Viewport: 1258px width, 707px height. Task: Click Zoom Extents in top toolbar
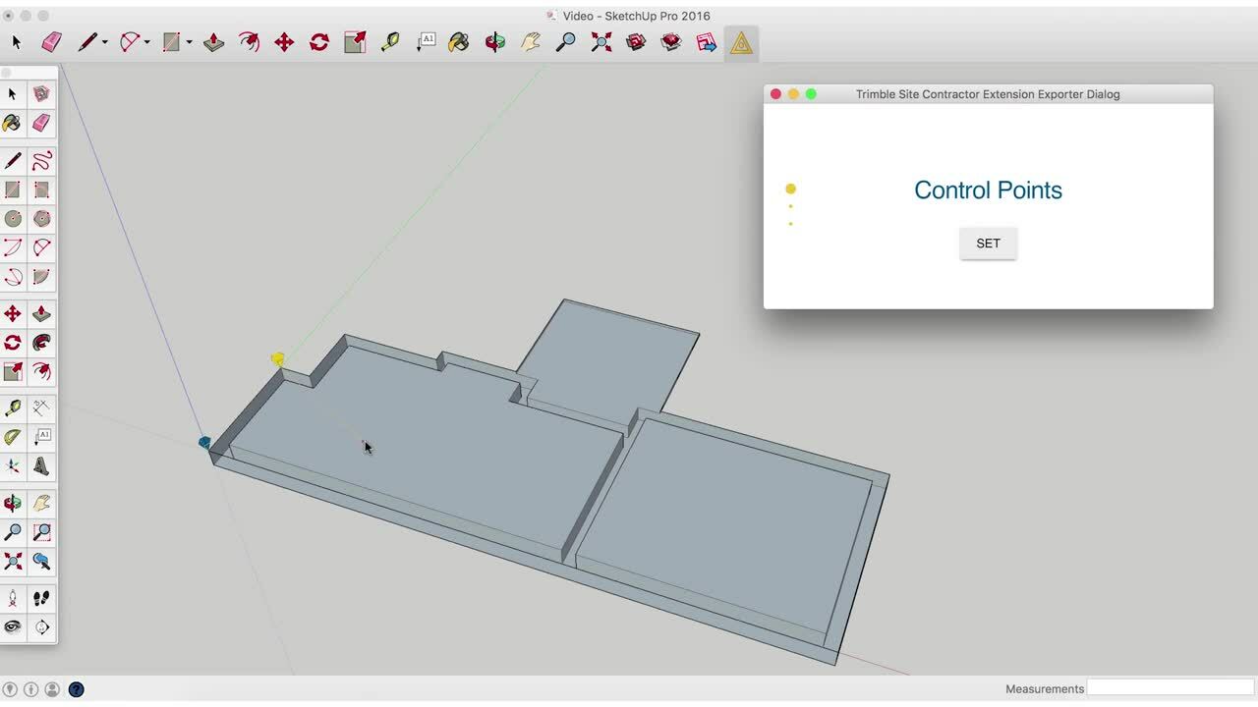coord(601,42)
